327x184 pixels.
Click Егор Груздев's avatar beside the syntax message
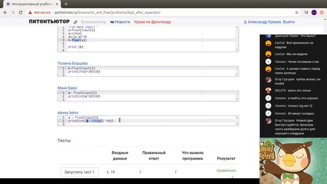point(268,80)
